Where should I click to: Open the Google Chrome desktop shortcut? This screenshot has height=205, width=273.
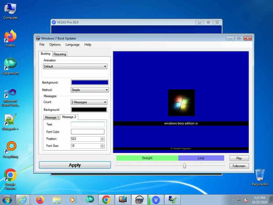point(10,179)
